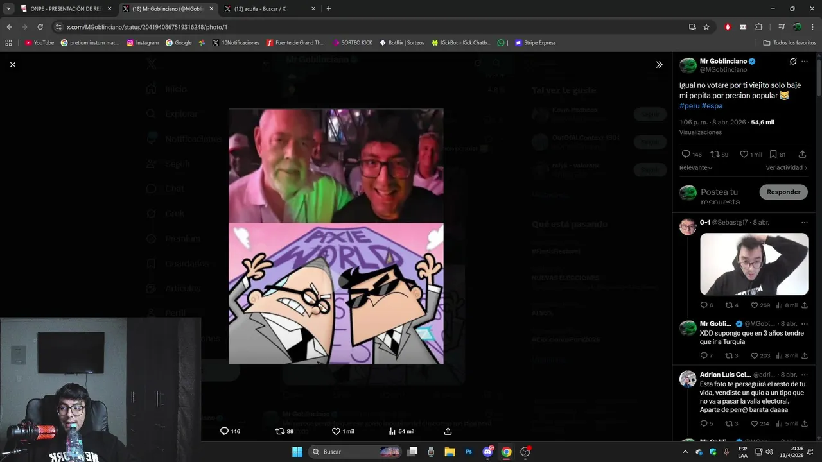
Task: Click the taskbar Buscar search box
Action: pyautogui.click(x=354, y=452)
